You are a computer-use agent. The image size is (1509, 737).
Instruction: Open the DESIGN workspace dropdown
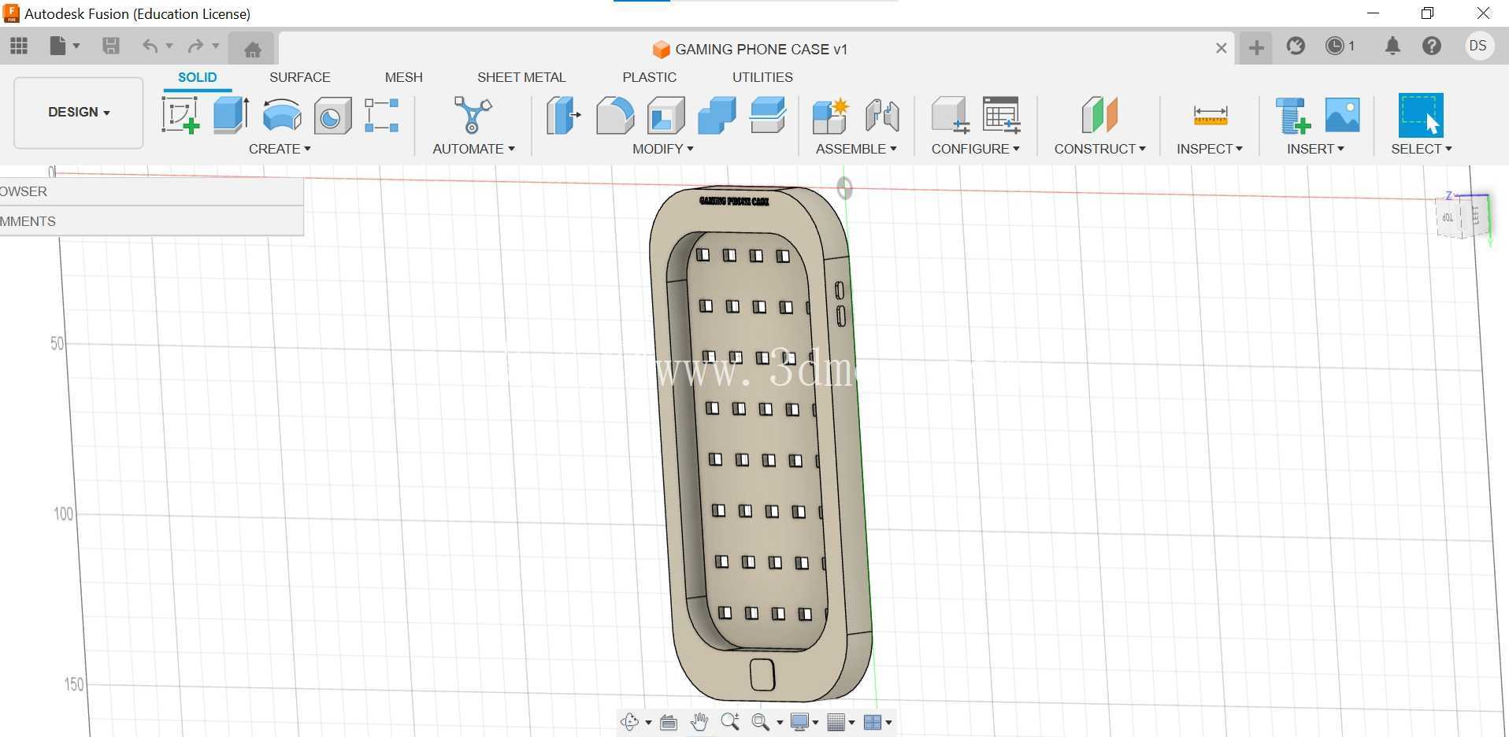click(79, 113)
